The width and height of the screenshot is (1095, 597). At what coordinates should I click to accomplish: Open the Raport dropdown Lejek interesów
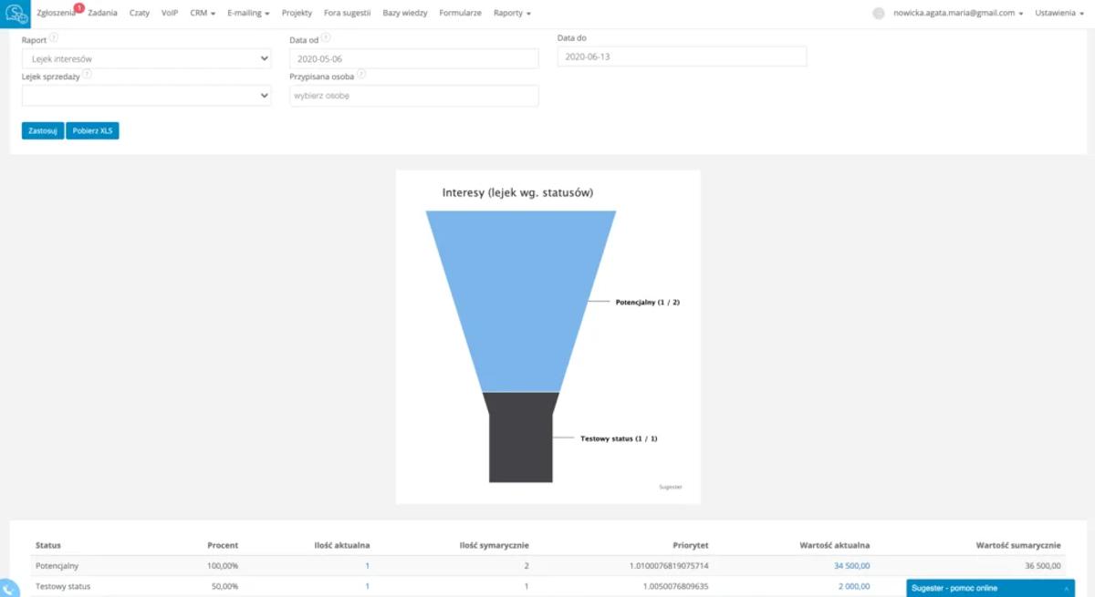coord(146,58)
